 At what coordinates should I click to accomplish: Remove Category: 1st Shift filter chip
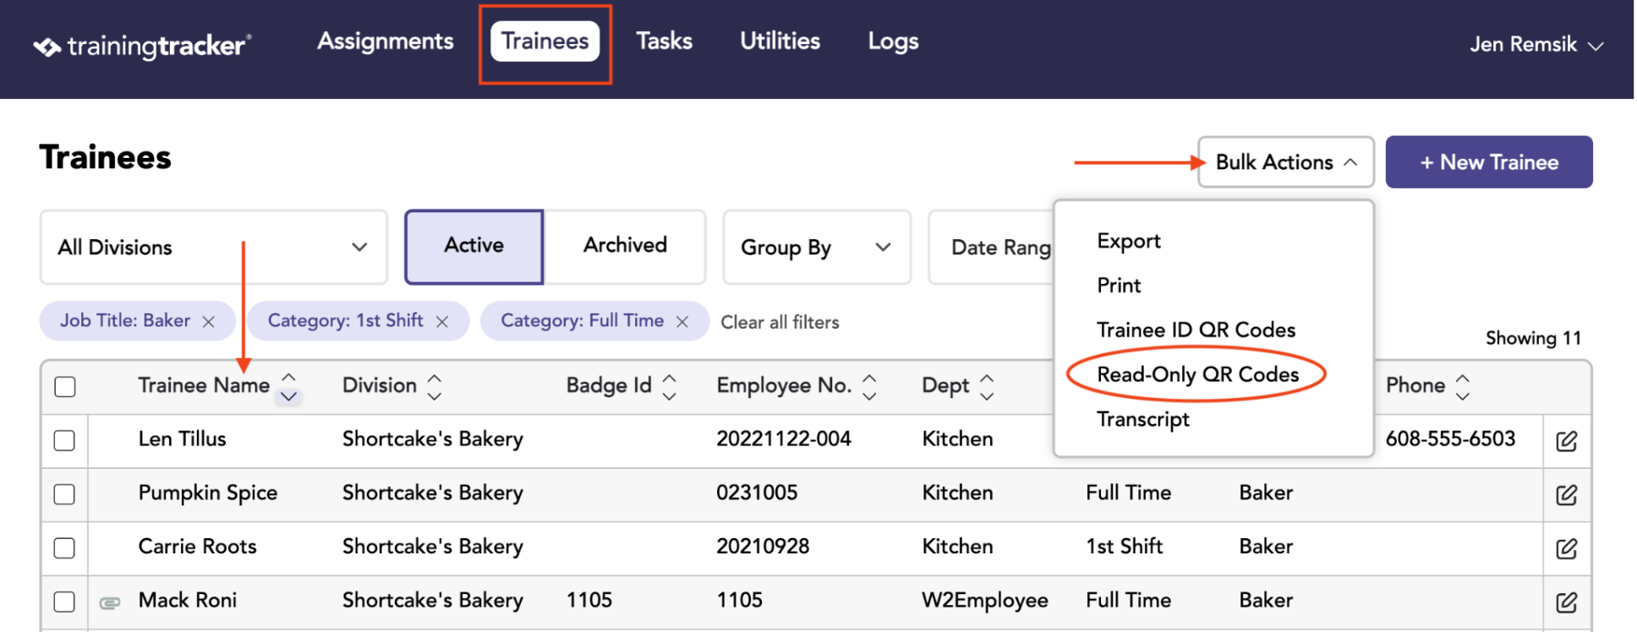441,322
